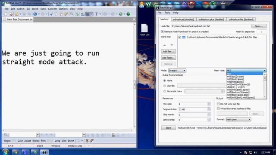Enable Write recovered hashes to file checkbox
The height and width of the screenshot is (155, 276).
[x=218, y=108]
